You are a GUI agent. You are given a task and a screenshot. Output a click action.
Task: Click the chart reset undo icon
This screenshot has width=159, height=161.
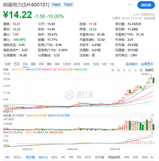113,70
